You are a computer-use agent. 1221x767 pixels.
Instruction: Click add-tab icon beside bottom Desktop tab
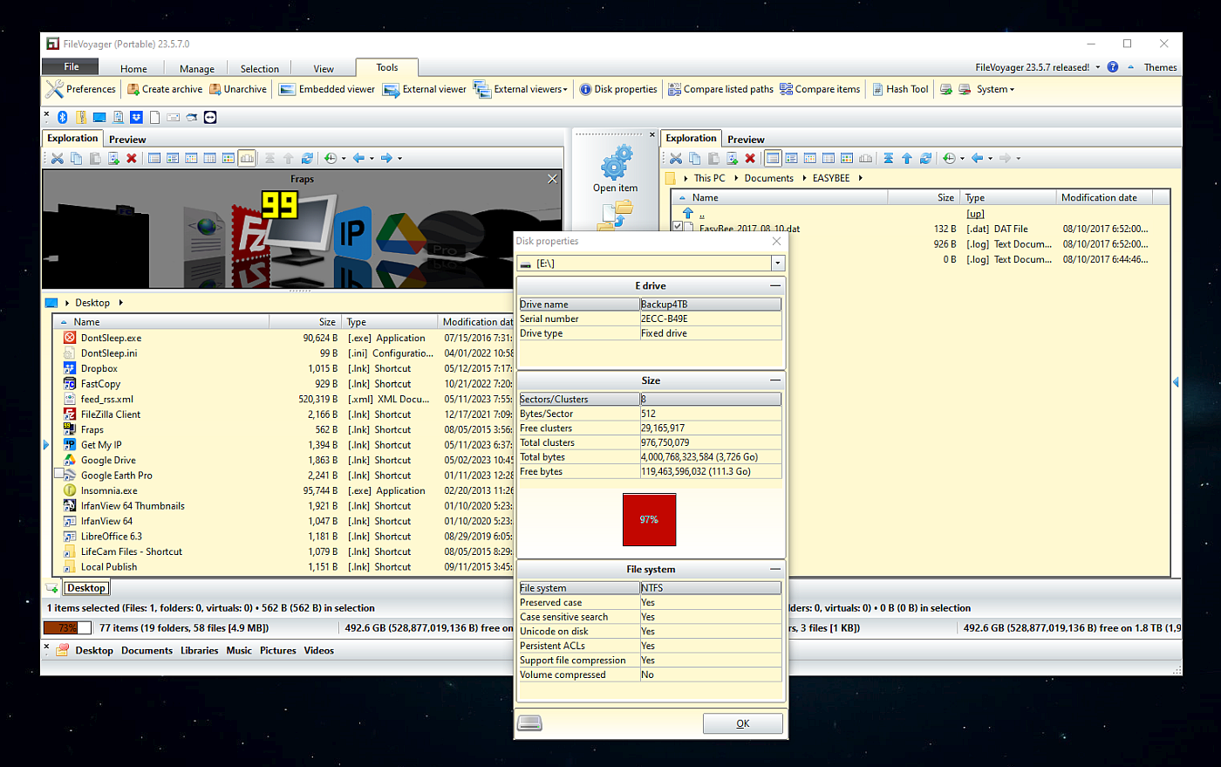coord(52,588)
